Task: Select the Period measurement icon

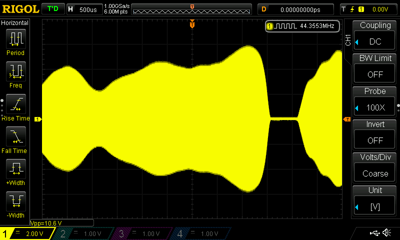Action: [16, 39]
